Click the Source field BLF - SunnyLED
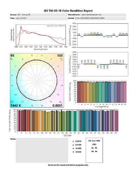136x177 pixels. [42, 15]
